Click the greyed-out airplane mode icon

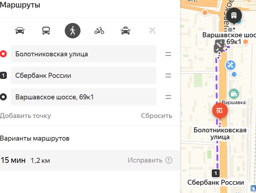coord(152,30)
